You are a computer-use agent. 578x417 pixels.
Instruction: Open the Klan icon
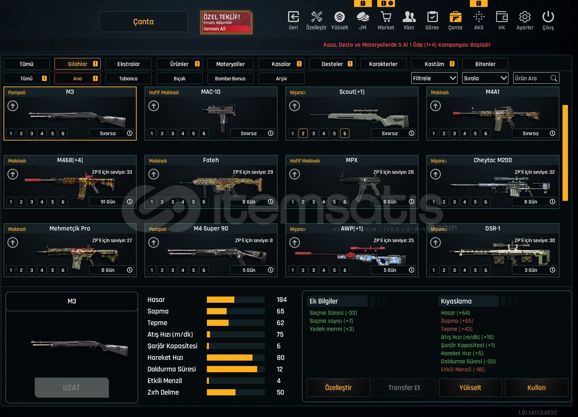(x=409, y=17)
